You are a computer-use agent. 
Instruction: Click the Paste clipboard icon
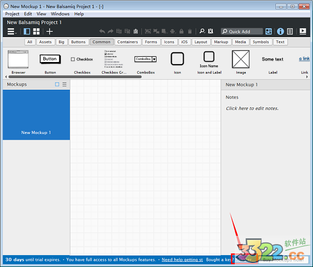click(x=136, y=31)
